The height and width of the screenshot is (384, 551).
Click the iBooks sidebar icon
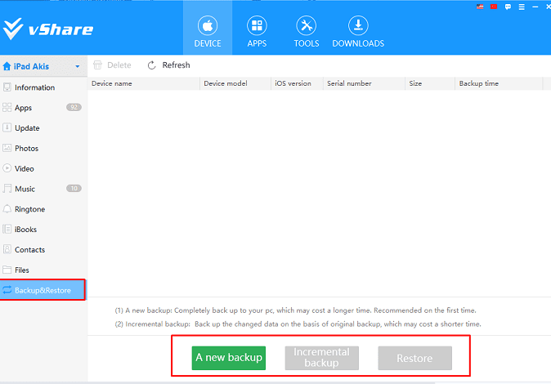click(7, 230)
